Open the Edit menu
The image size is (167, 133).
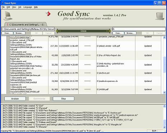[8, 7]
